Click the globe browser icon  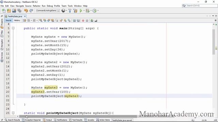[x=63, y=11]
